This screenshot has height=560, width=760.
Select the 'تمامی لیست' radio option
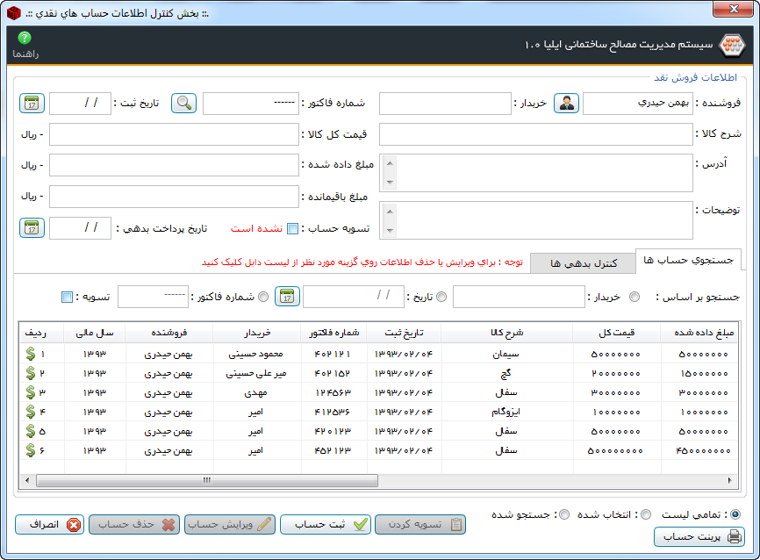[735, 514]
